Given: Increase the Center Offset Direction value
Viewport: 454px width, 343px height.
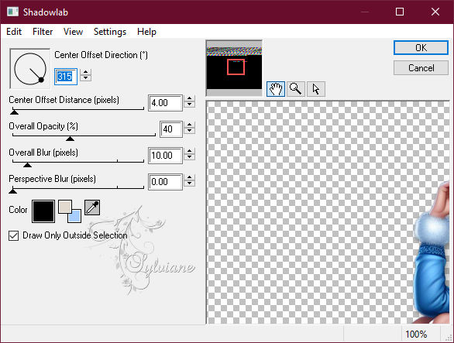Looking at the screenshot, I should pos(85,72).
